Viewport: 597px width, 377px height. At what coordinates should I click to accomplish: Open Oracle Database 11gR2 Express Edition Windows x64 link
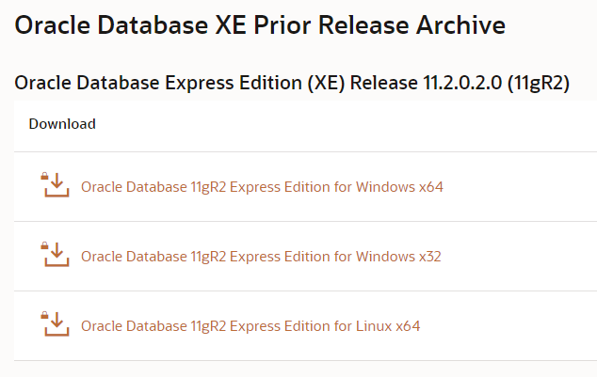coord(262,187)
